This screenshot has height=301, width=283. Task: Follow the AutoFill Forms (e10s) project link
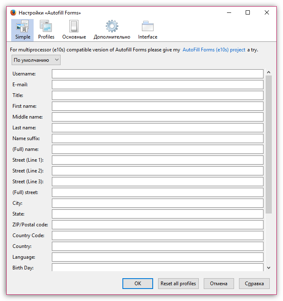[214, 50]
